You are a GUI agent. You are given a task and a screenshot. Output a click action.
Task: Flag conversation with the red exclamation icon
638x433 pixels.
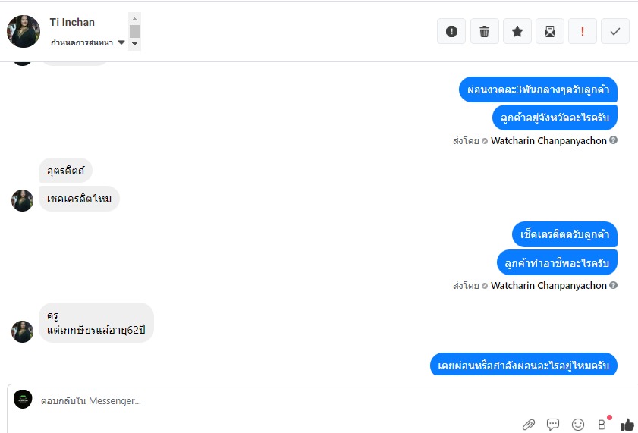583,31
